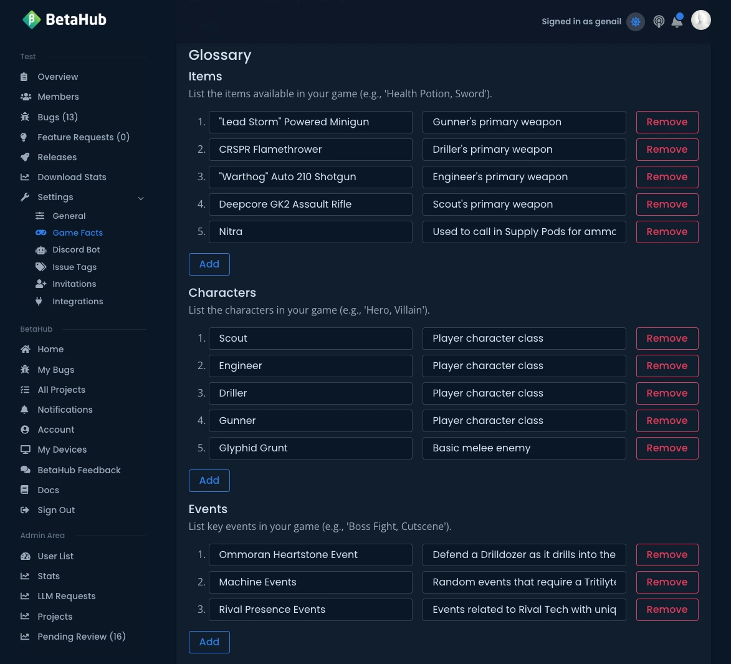731x664 pixels.
Task: Click the BetaHub logo icon
Action: [x=31, y=20]
